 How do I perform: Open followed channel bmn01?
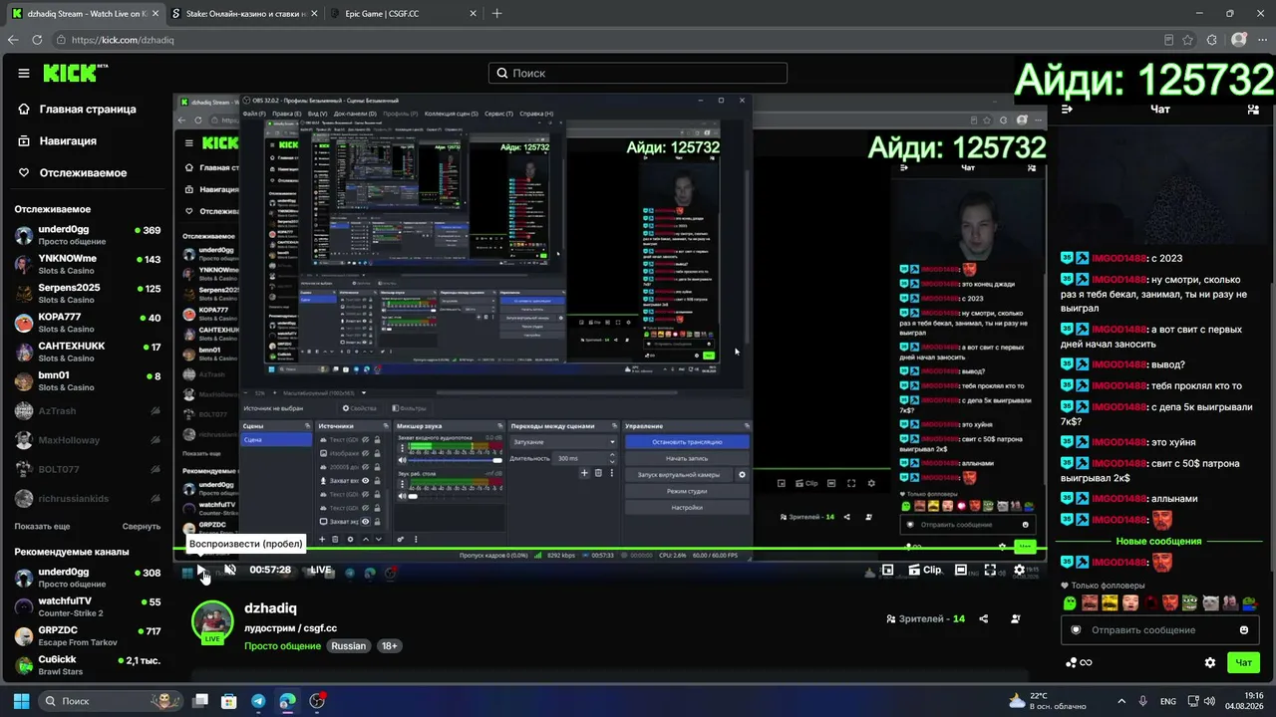click(x=87, y=380)
